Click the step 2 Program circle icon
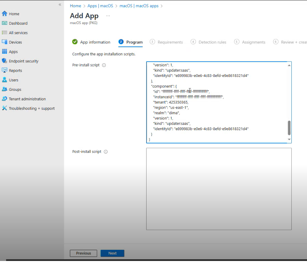The width and height of the screenshot is (307, 263). [x=121, y=42]
